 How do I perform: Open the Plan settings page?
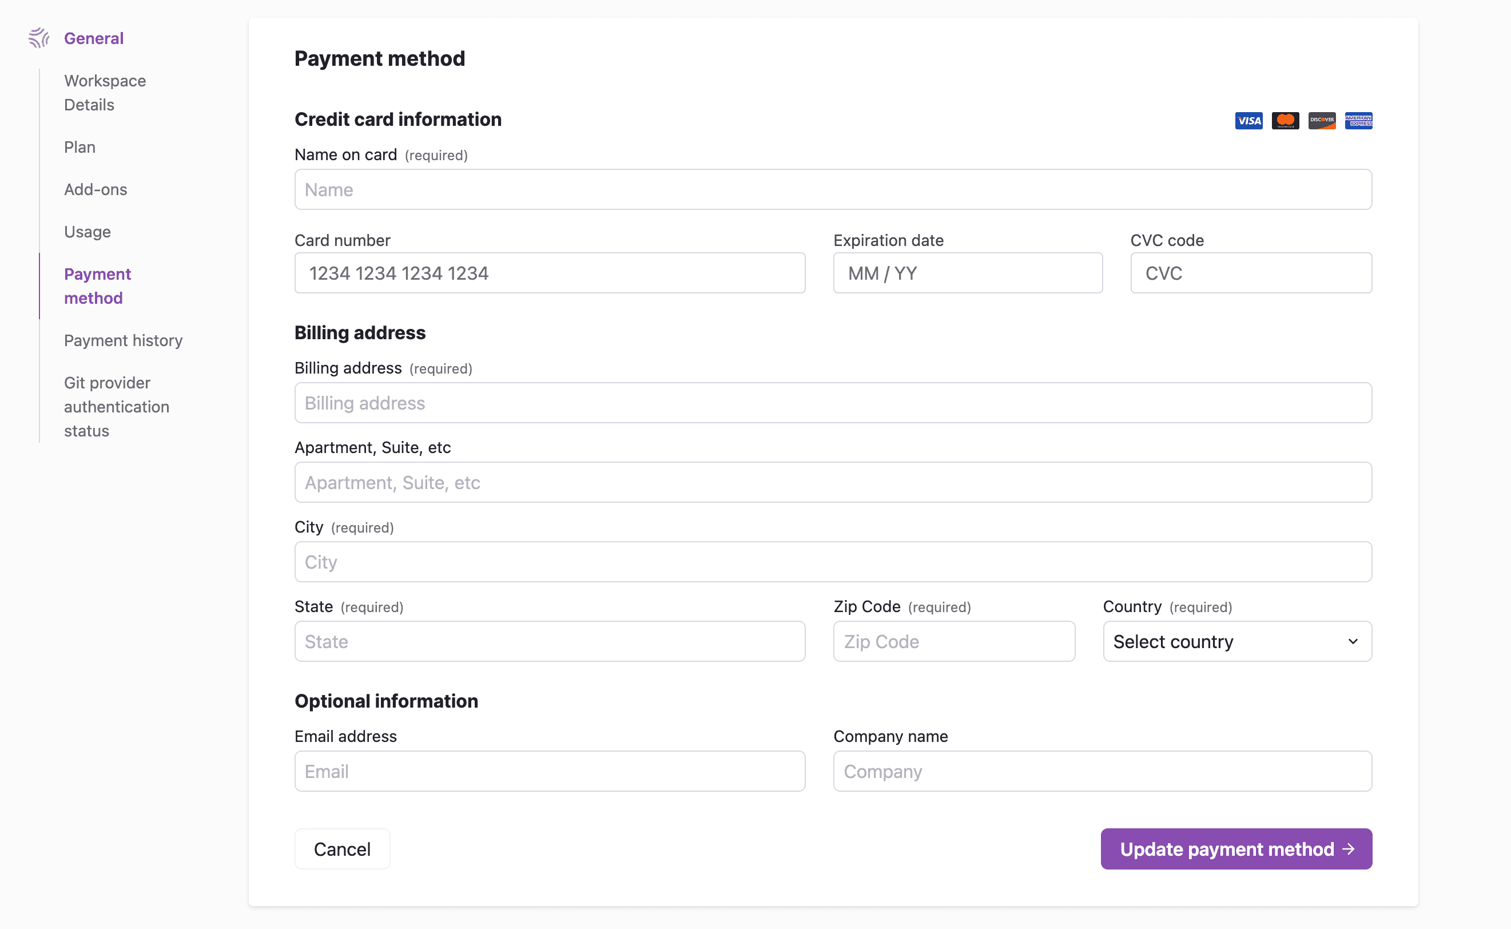tap(80, 148)
